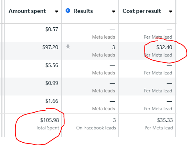The image size is (187, 145).
Task: Open the Results column dropdown arrow
Action: click(114, 12)
